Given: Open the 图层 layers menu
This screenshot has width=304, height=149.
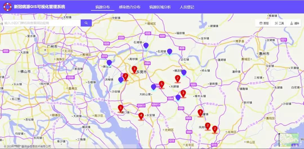Looking at the screenshot, I should [264, 23].
